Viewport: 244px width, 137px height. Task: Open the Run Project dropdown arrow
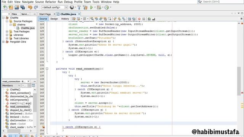click(x=95, y=7)
